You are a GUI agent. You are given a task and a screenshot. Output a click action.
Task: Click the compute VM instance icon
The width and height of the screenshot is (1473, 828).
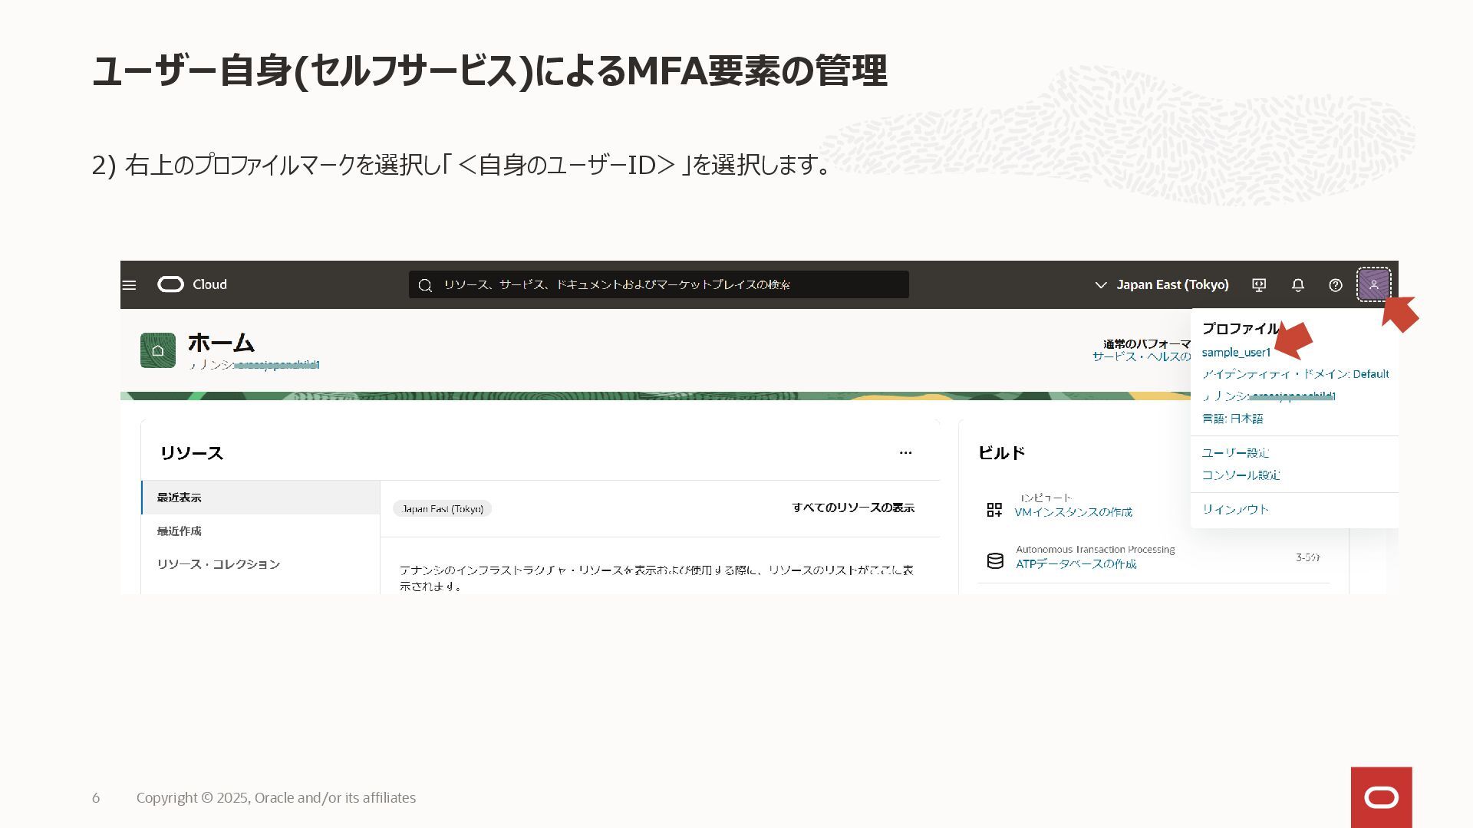coord(995,510)
